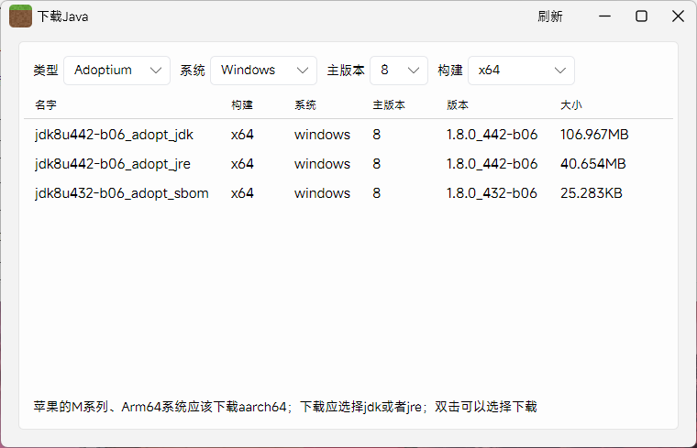Select the jdk8u432-b06_adopt_sbom row

(x=121, y=193)
